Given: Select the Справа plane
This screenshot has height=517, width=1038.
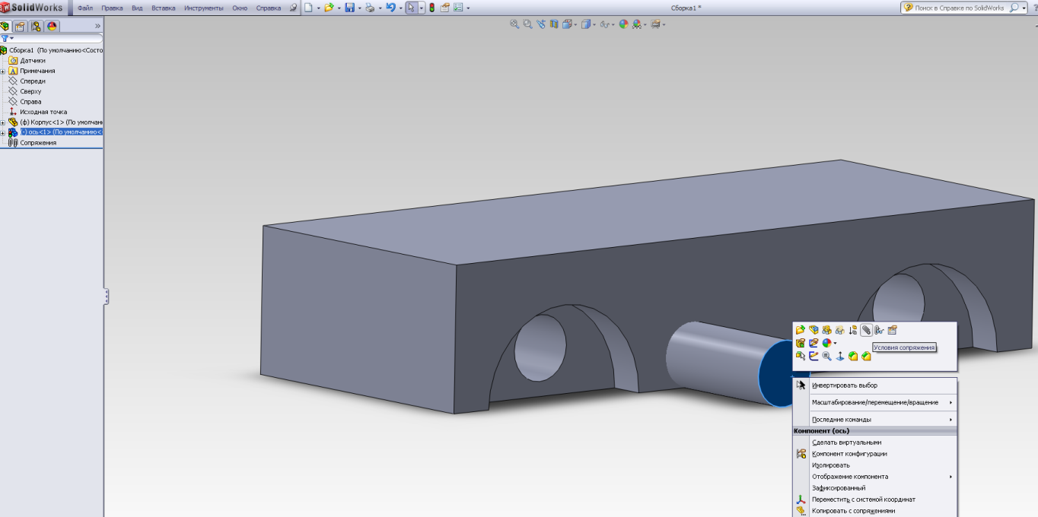Looking at the screenshot, I should [30, 101].
